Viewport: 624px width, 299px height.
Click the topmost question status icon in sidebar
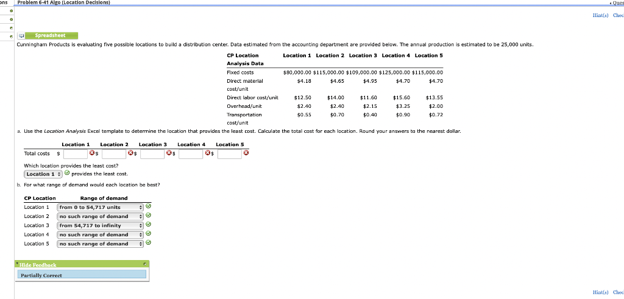tap(12, 11)
